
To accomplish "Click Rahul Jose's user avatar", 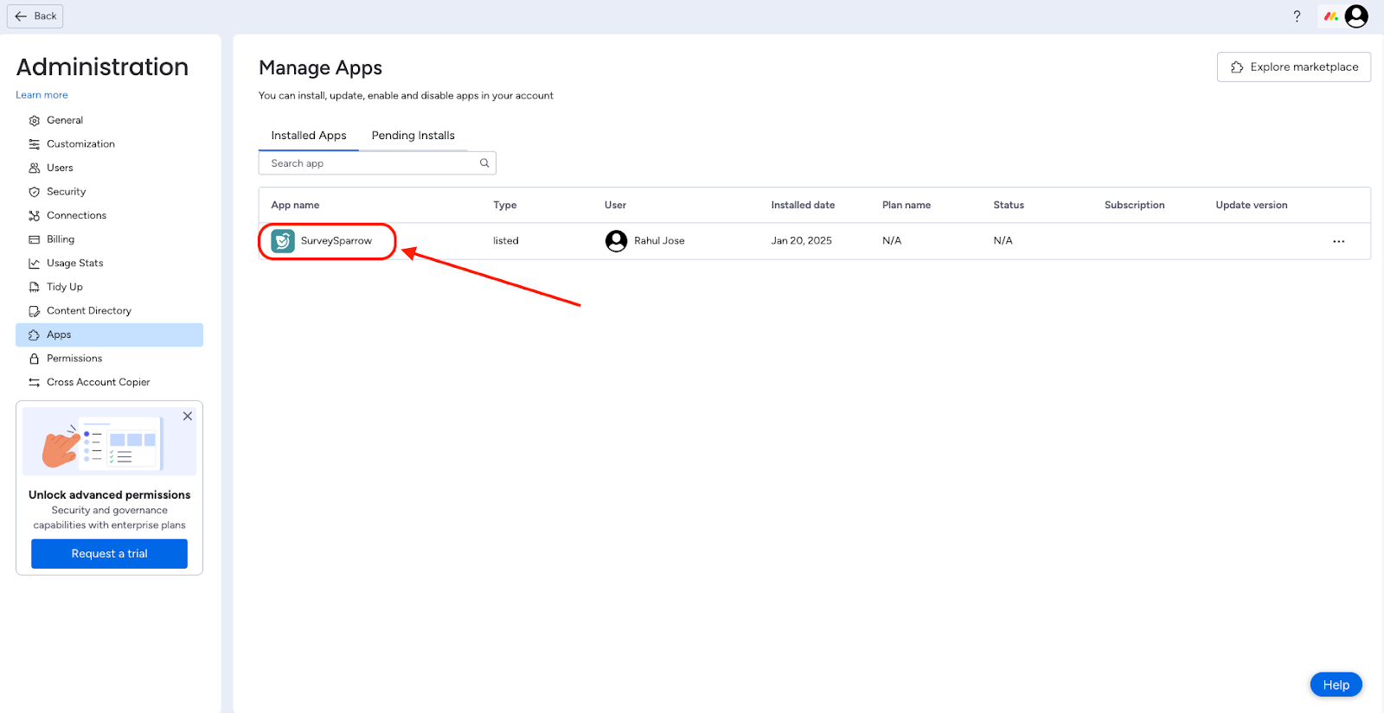I will click(x=616, y=241).
